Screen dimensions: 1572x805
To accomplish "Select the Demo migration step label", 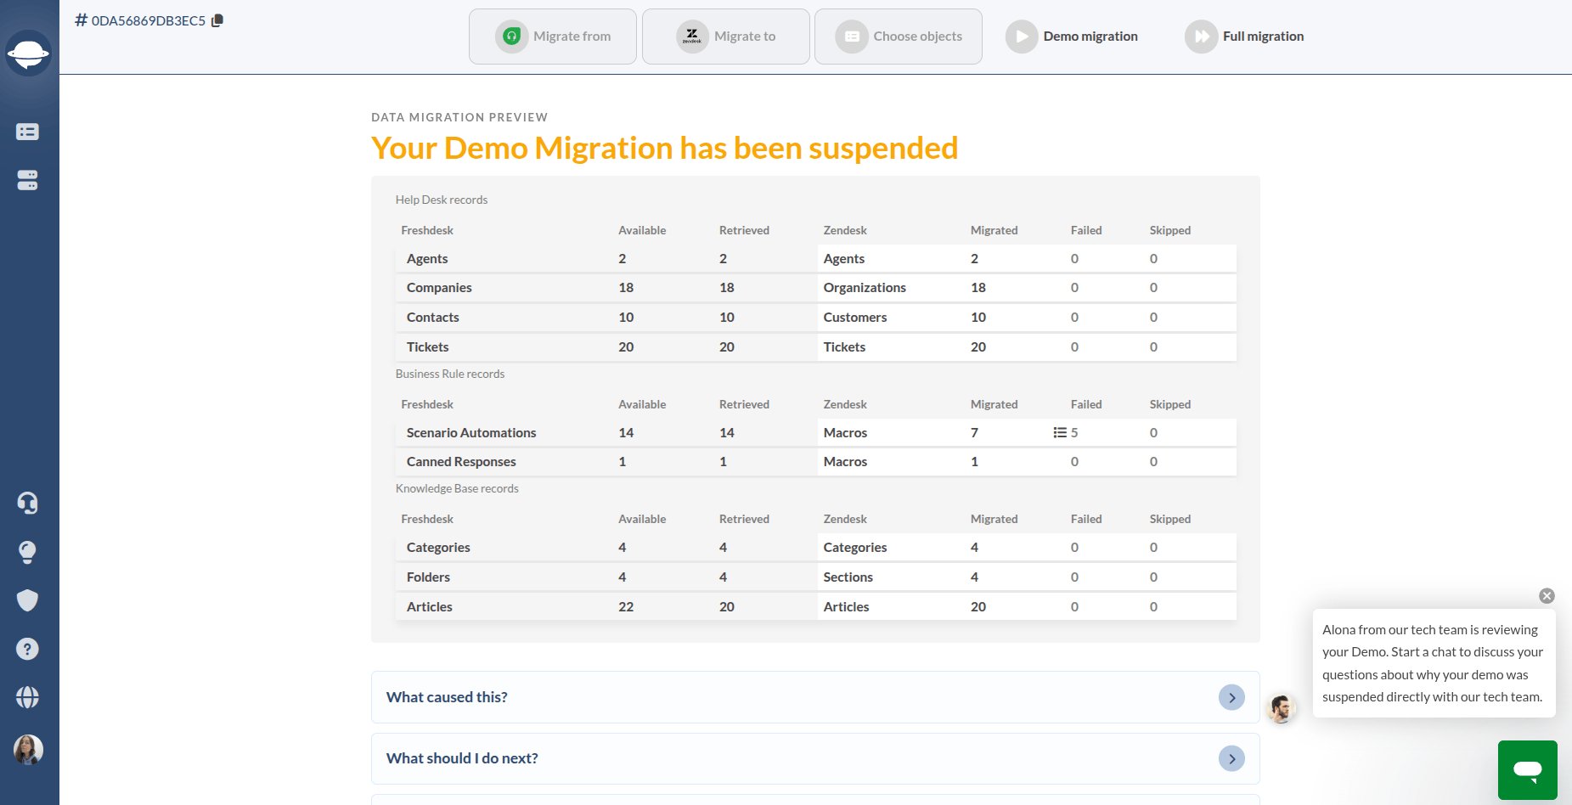I will coord(1090,37).
